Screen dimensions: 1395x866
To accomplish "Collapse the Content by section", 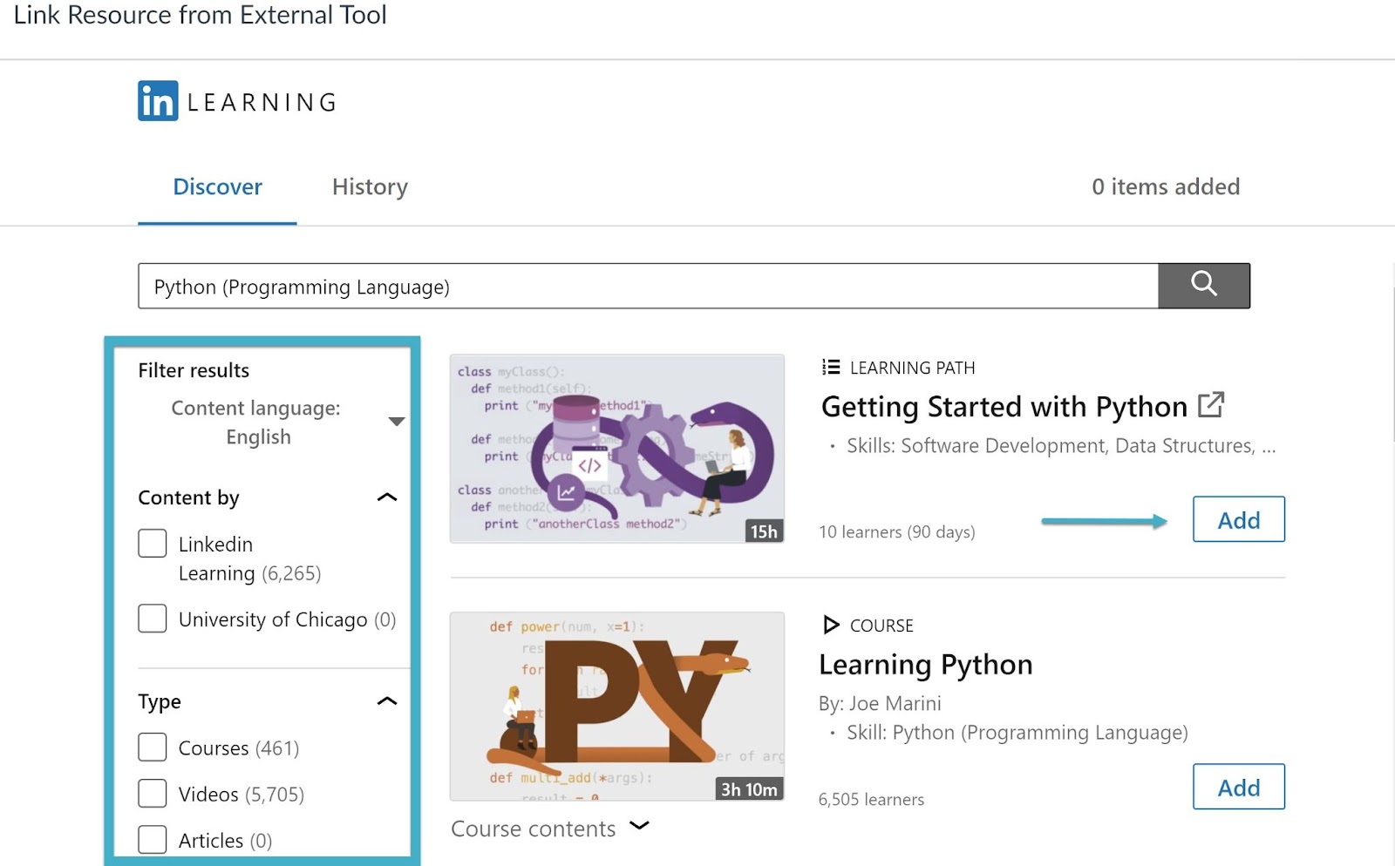I will 386,497.
